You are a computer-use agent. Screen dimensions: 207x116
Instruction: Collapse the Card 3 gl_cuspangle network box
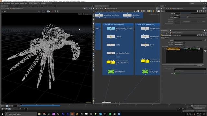136,24
